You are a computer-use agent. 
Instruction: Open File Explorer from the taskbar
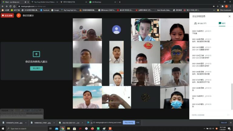pyautogui.click(x=69, y=129)
